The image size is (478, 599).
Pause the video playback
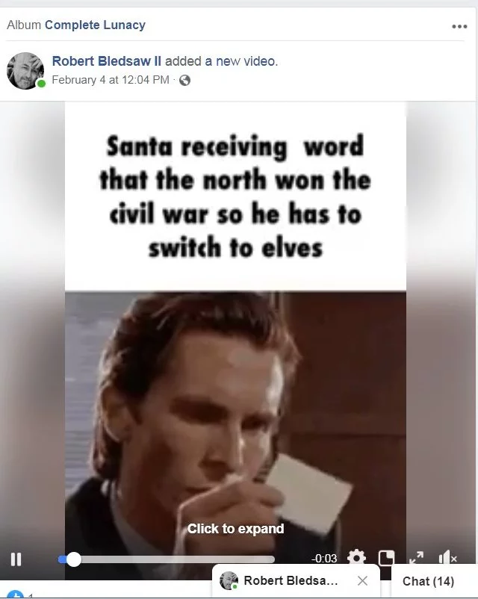point(16,559)
